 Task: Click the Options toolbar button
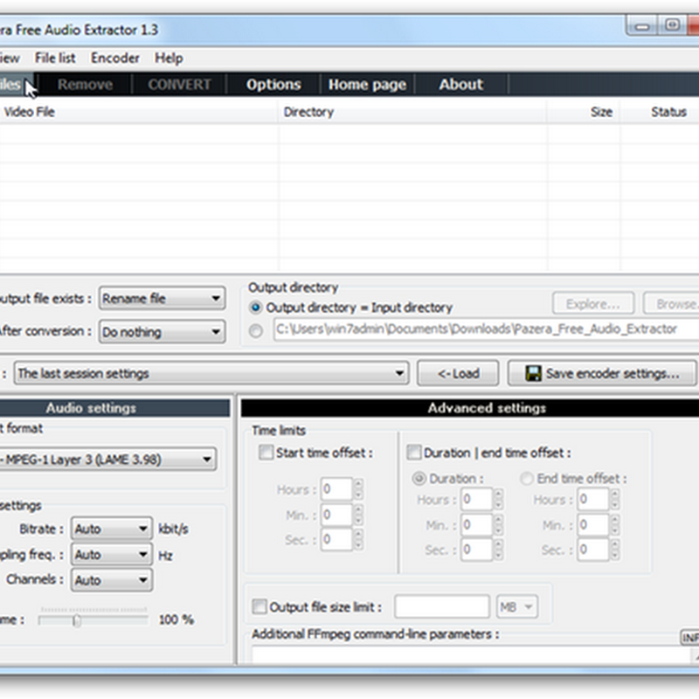(273, 85)
